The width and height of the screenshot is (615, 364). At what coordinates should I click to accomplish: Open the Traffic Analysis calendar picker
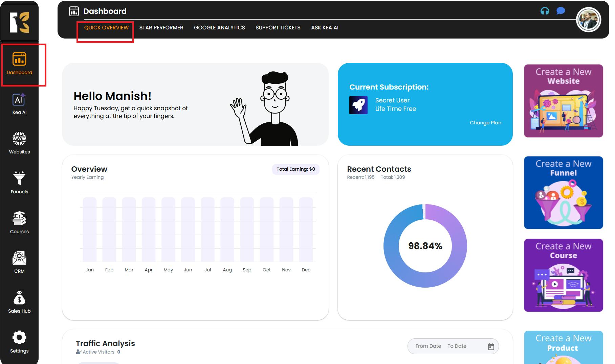point(491,346)
